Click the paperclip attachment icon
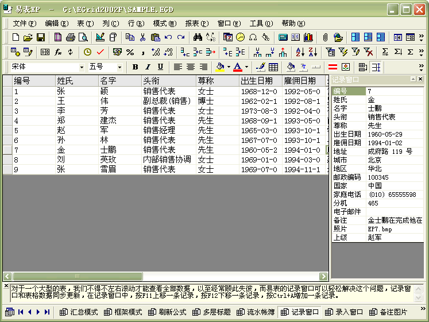 coord(325,37)
